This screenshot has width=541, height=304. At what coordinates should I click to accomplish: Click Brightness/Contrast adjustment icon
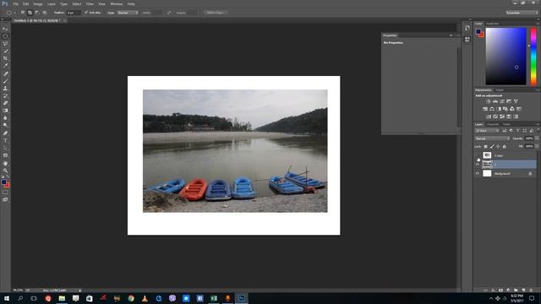point(489,101)
